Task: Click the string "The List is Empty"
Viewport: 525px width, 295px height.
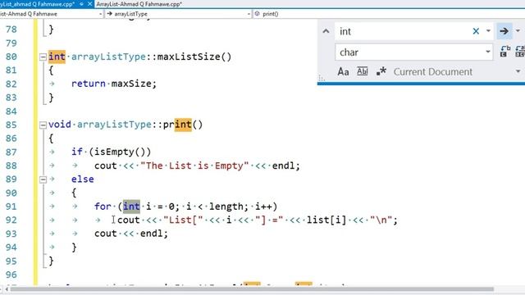Action: click(194, 166)
